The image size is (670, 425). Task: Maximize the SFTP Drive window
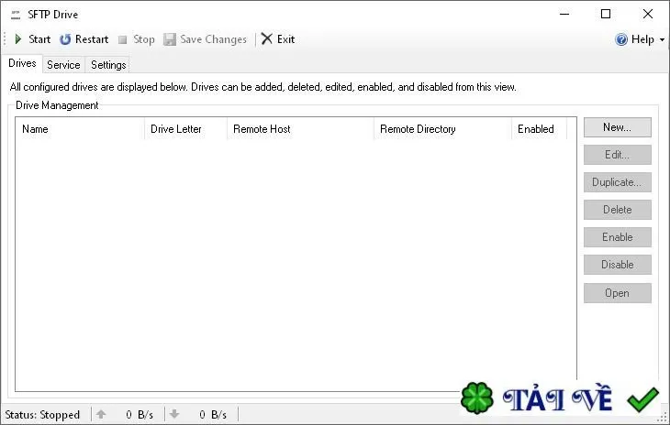click(x=606, y=14)
